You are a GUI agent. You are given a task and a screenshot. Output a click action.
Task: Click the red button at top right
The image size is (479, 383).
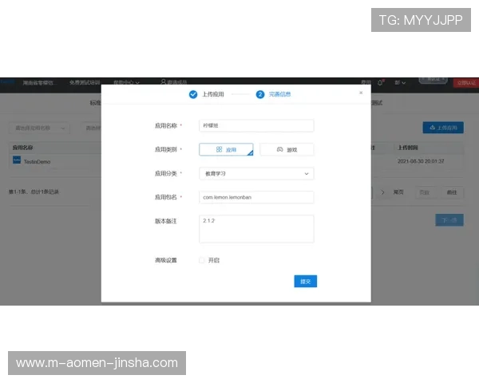click(x=465, y=81)
